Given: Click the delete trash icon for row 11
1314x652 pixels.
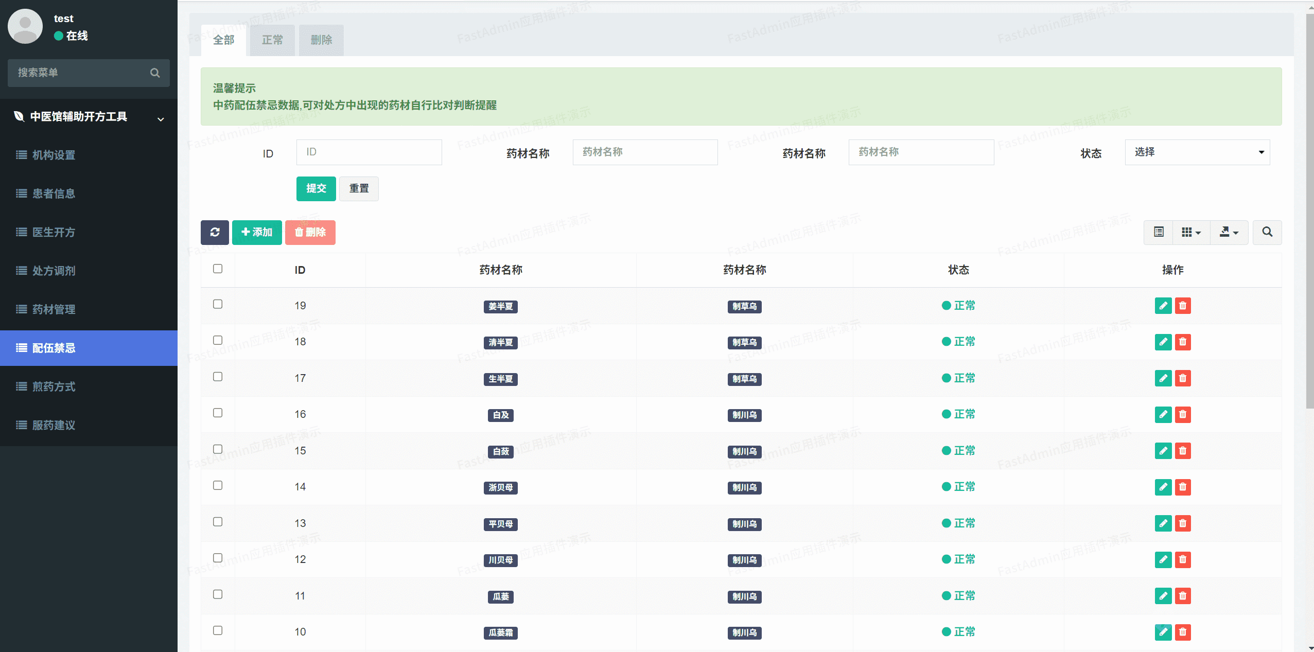Looking at the screenshot, I should (x=1183, y=596).
